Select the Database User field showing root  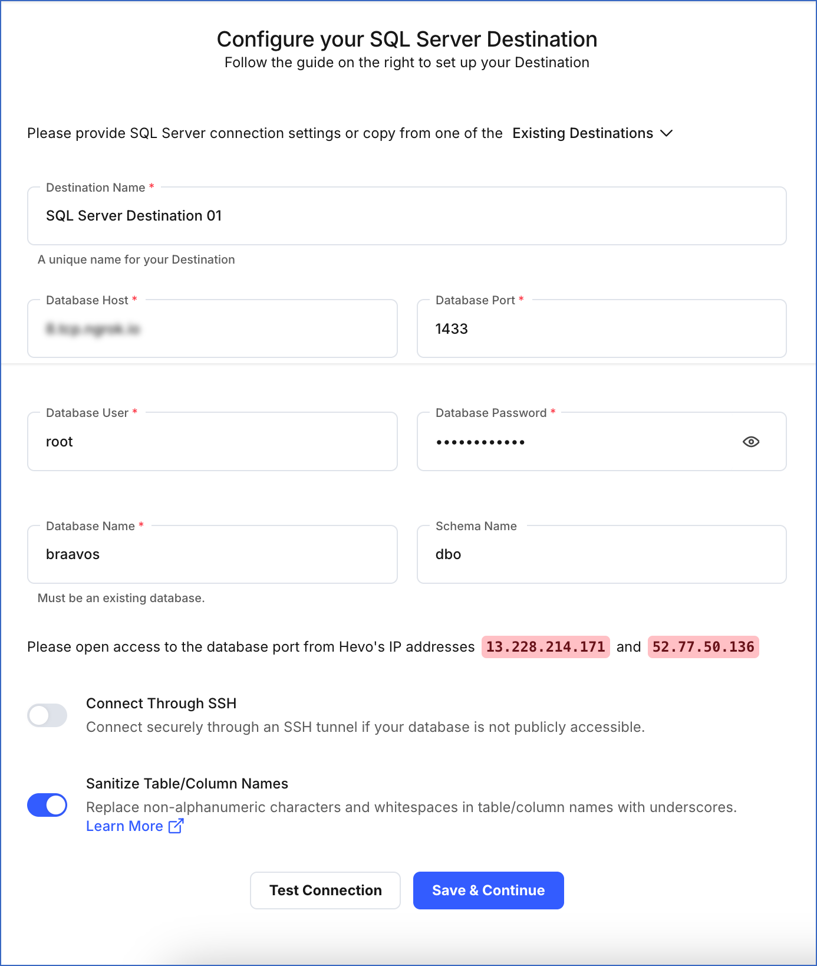click(x=212, y=441)
